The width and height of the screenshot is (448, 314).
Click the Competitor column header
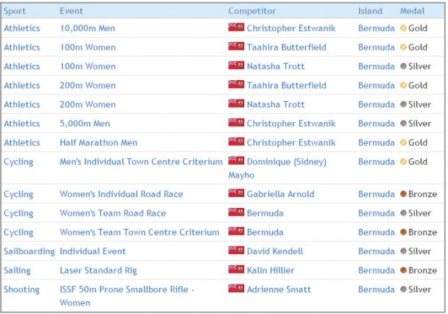pyautogui.click(x=252, y=11)
